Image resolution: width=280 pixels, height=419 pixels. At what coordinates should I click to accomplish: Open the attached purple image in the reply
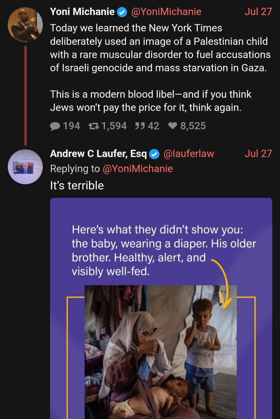click(x=161, y=308)
